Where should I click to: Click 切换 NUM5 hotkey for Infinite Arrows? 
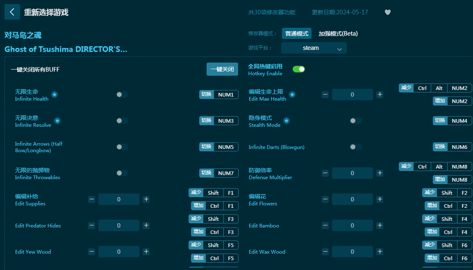click(219, 147)
